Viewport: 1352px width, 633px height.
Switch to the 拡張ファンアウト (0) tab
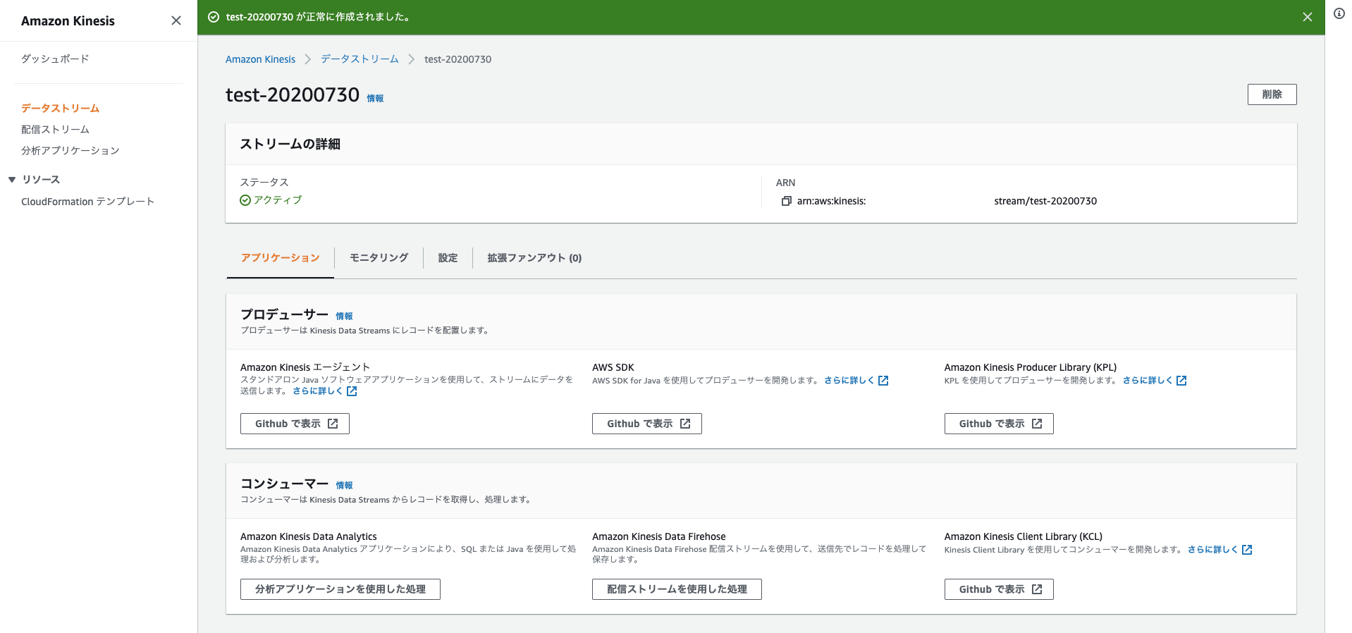point(534,258)
